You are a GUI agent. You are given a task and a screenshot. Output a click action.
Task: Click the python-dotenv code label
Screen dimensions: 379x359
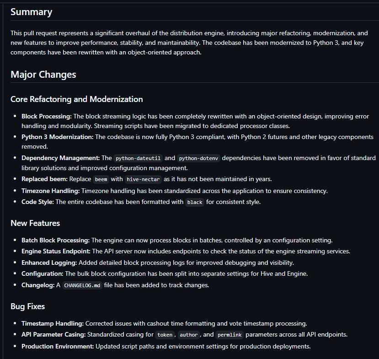[199, 158]
